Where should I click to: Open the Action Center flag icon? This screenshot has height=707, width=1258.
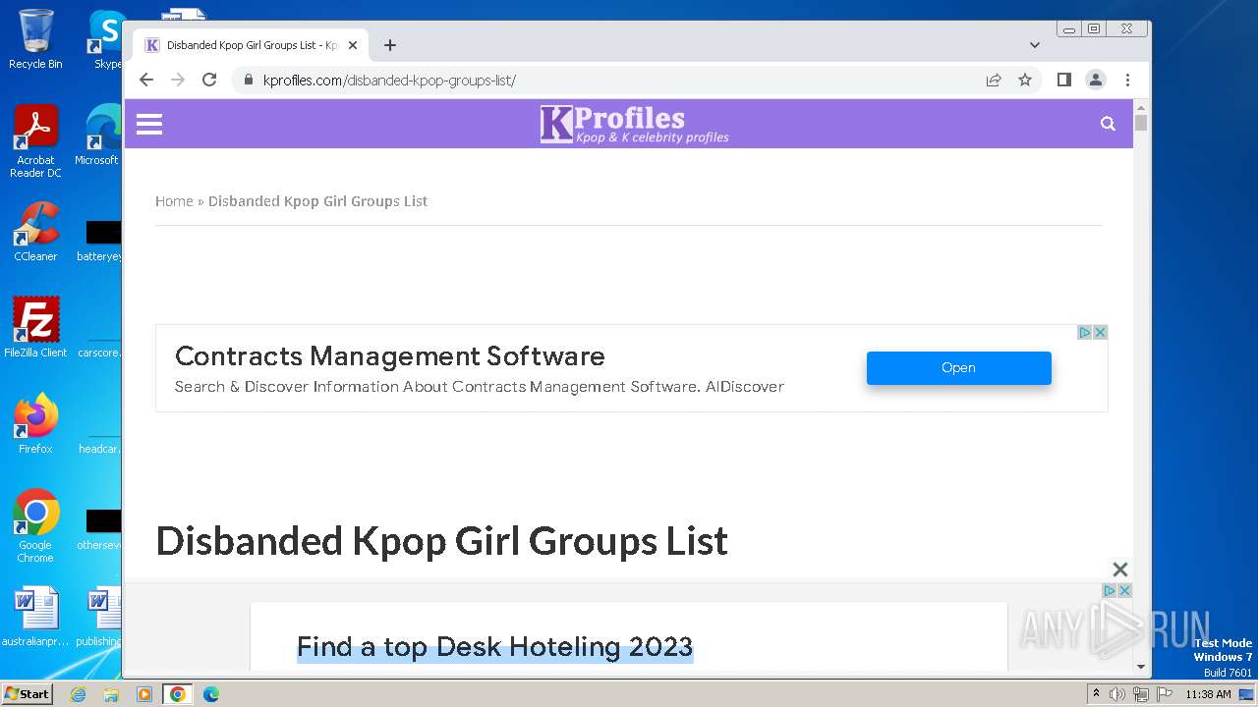click(1163, 694)
